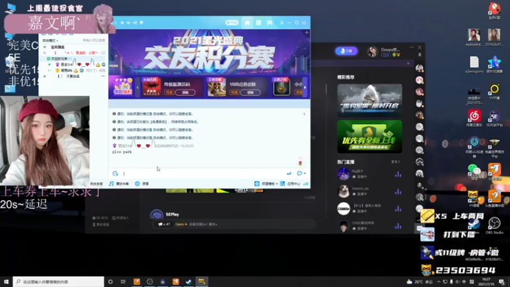Open the snow leopard promo banner

(x=370, y=100)
